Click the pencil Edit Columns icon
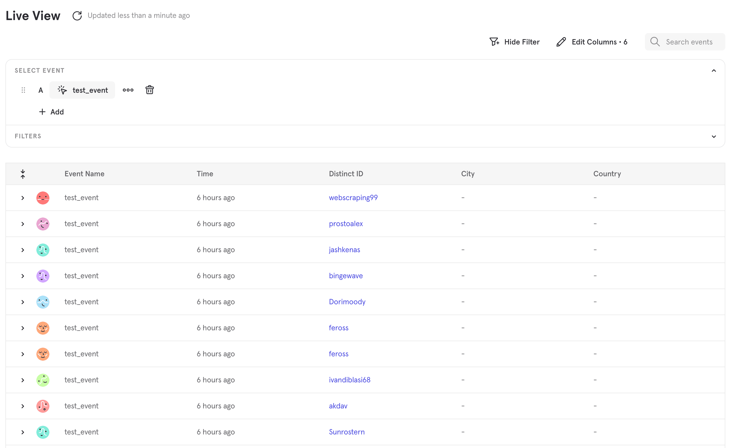This screenshot has height=448, width=747. 561,42
